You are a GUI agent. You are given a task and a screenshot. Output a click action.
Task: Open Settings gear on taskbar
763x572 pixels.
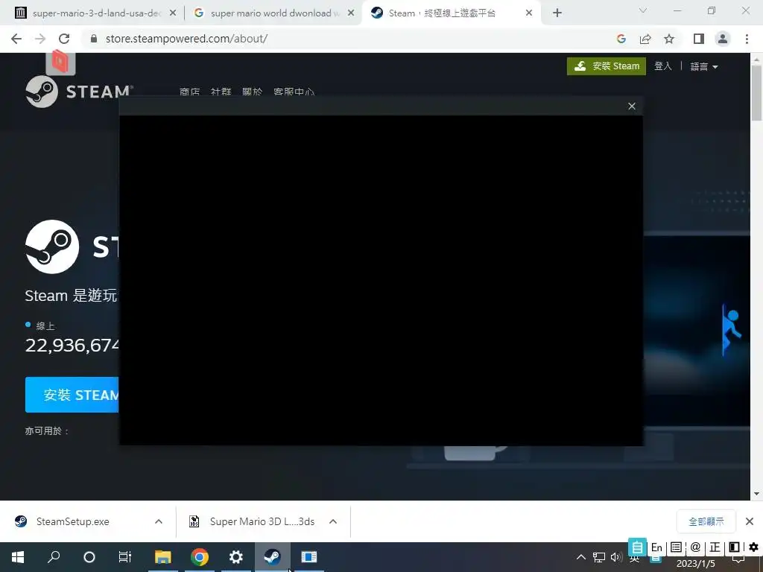[x=236, y=557]
